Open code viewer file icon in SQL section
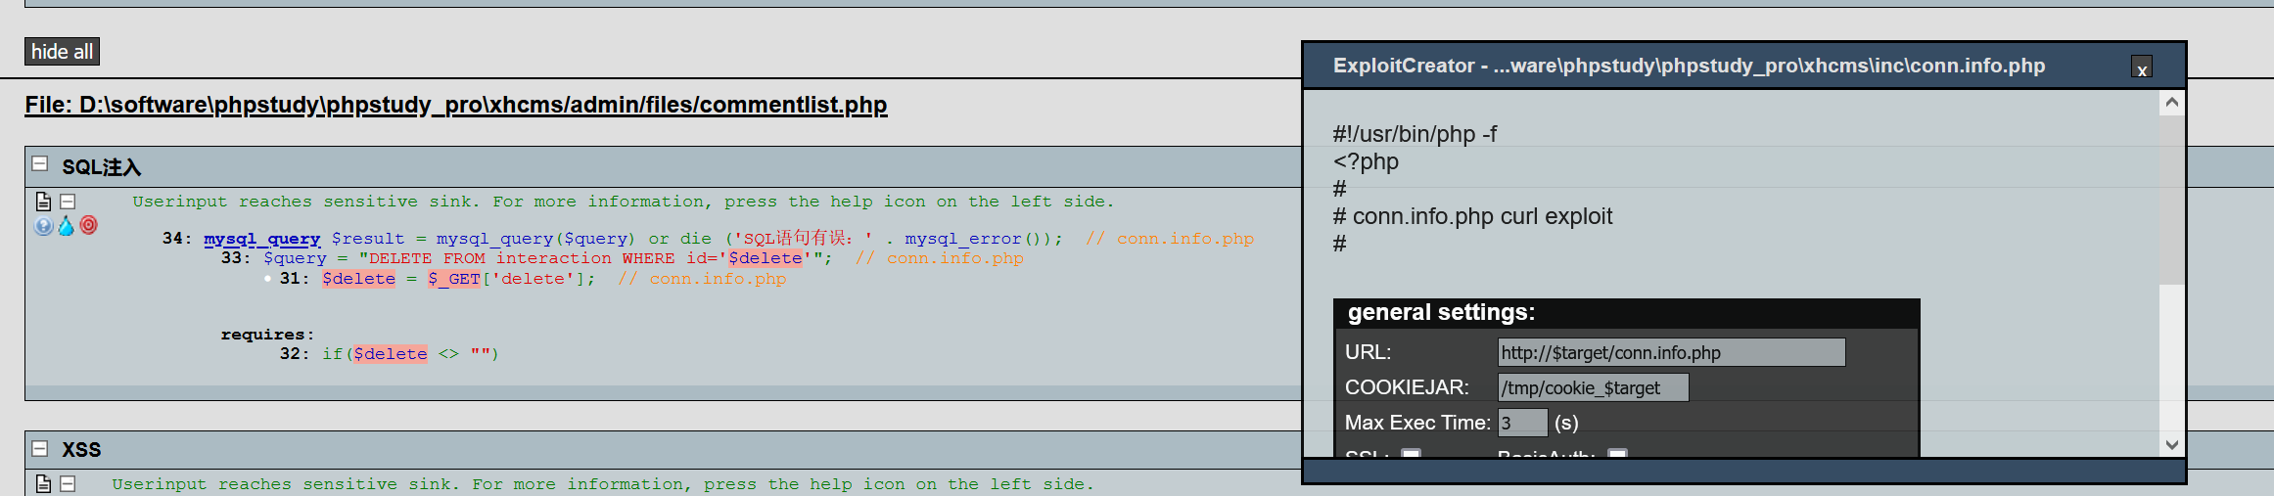This screenshot has height=496, width=2274. [x=43, y=202]
